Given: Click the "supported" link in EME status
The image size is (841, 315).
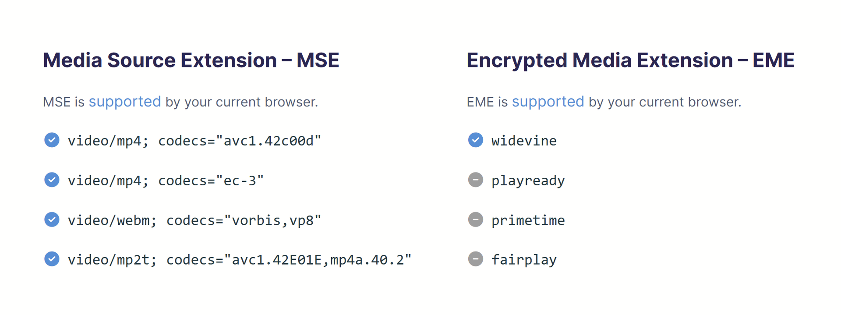Looking at the screenshot, I should tap(548, 102).
